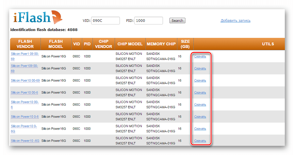Click the CHIP MODEL column header

tap(130, 44)
